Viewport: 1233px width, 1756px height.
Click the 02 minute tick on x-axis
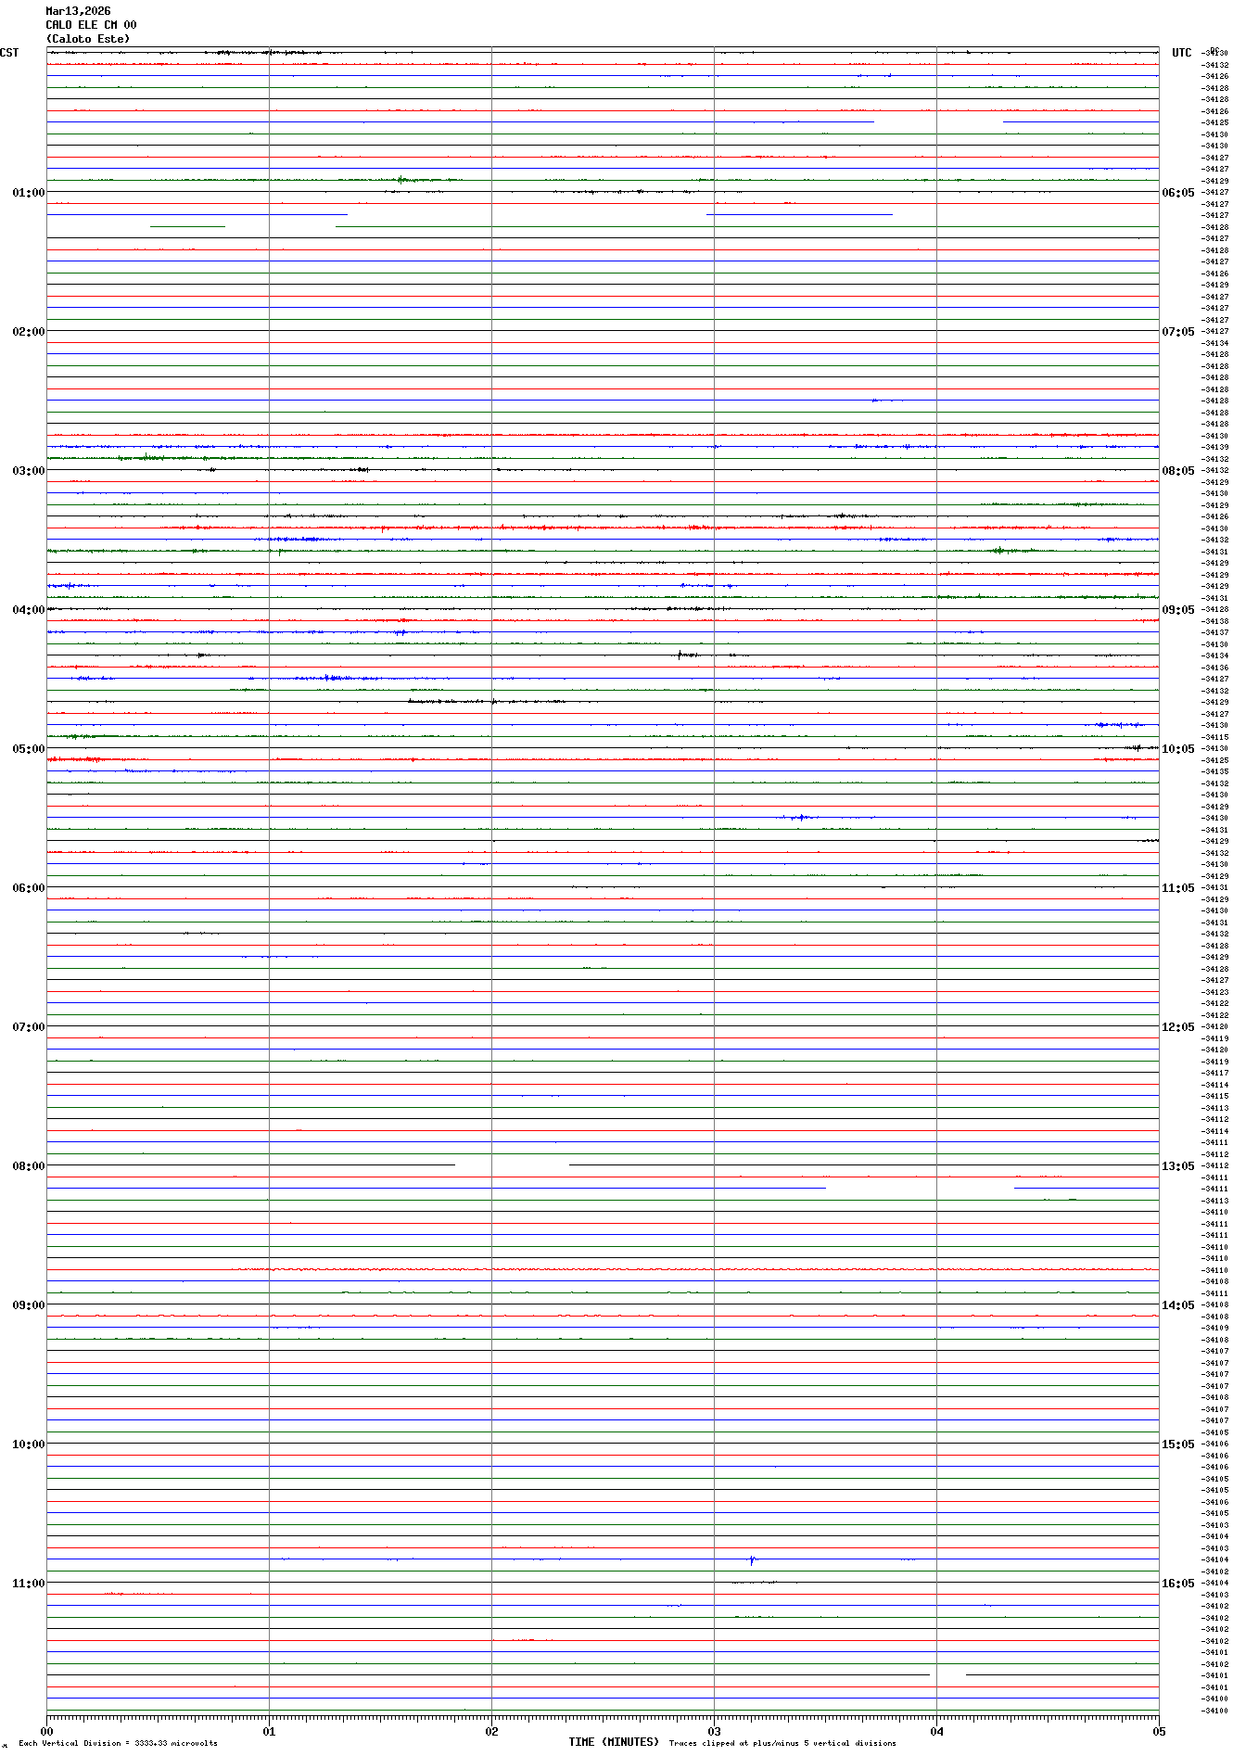[491, 1731]
